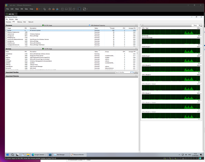Check the select-all Image checkbox

pyautogui.click(x=6, y=28)
